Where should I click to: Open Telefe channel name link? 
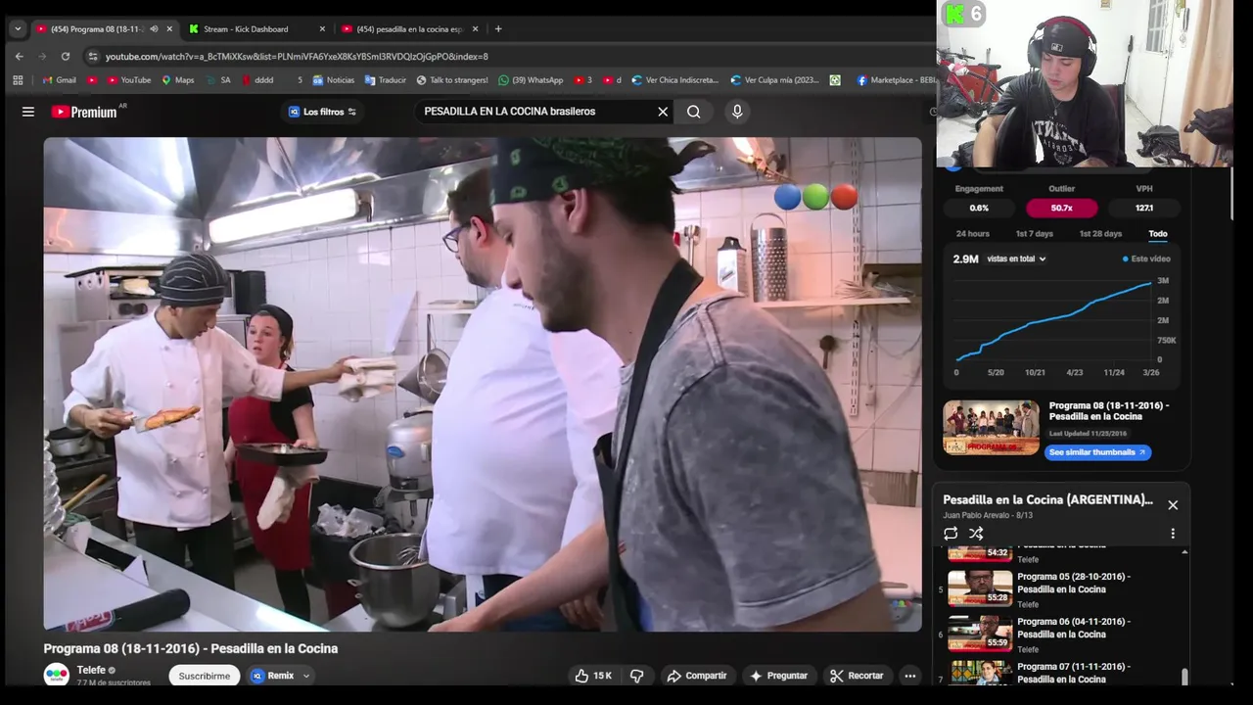coord(91,671)
